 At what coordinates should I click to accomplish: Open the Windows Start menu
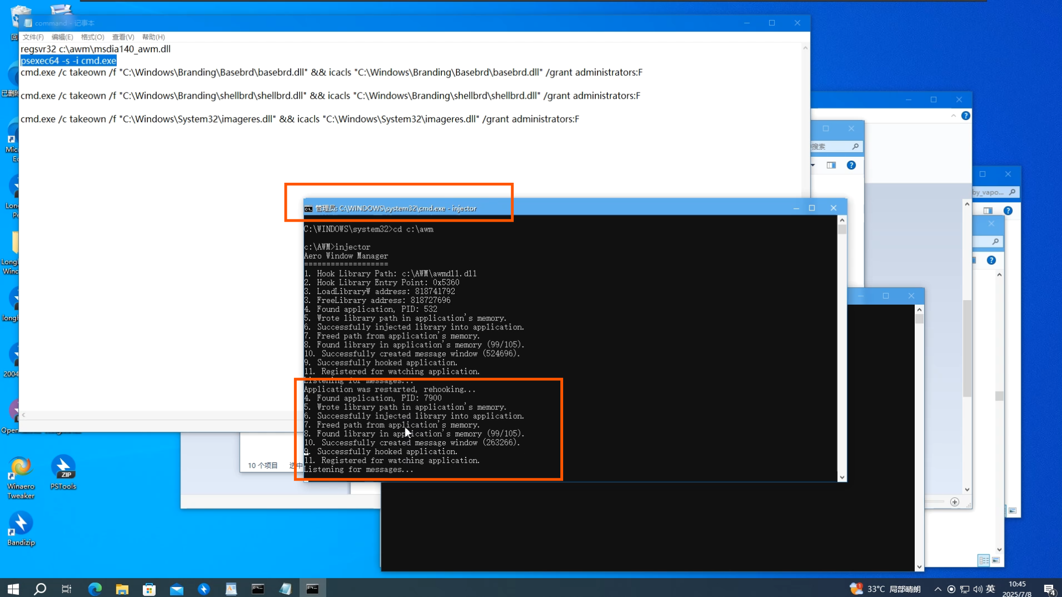coord(13,589)
